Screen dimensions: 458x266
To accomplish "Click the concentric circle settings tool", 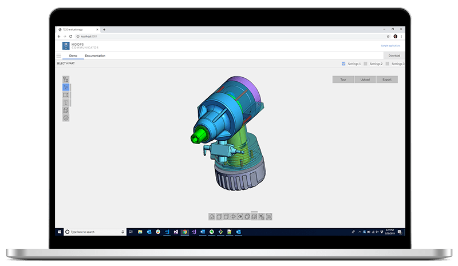I will (66, 118).
